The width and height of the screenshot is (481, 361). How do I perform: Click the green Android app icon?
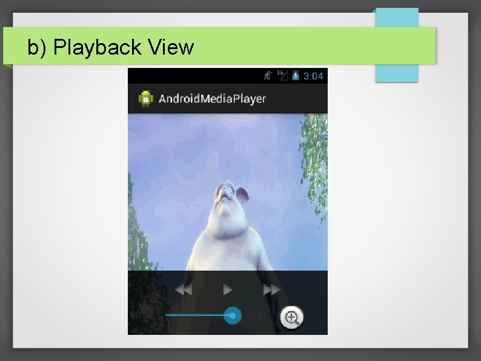146,99
